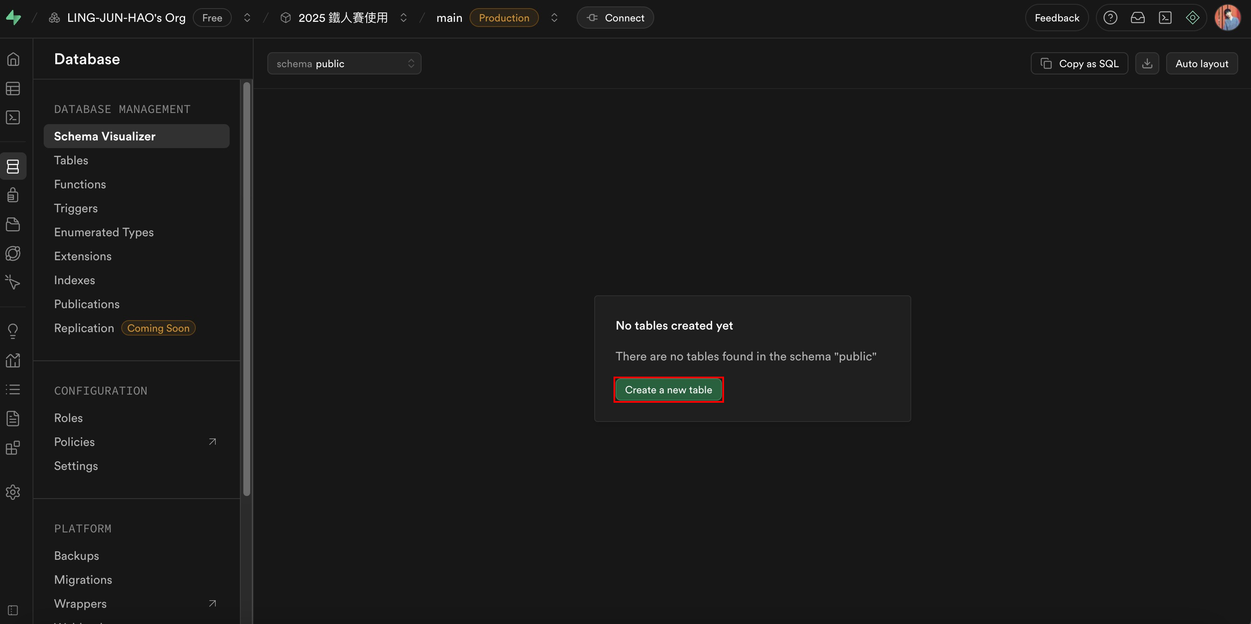This screenshot has width=1251, height=624.
Task: Click the sidebar vertical scrollbar
Action: click(247, 288)
